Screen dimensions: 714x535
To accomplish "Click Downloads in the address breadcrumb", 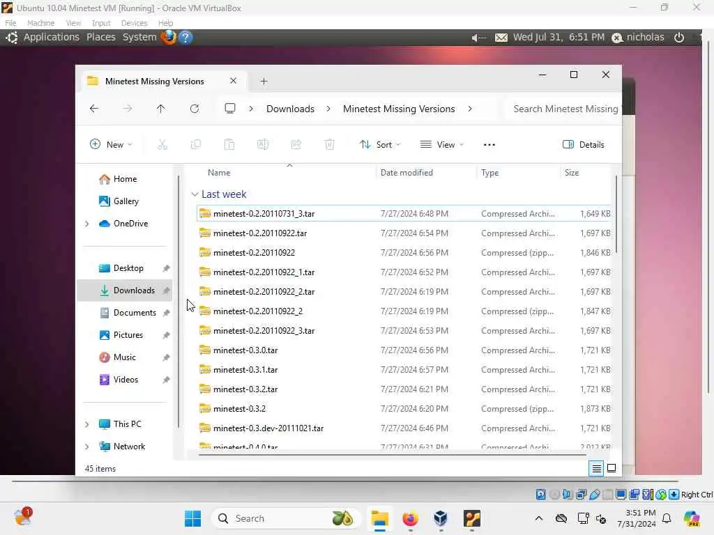I will (x=290, y=109).
